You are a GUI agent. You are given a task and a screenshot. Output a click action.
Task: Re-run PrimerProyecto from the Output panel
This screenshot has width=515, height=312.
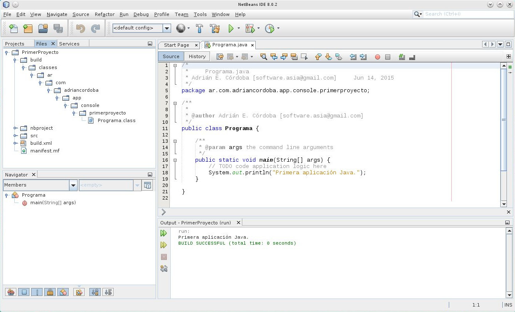164,233
